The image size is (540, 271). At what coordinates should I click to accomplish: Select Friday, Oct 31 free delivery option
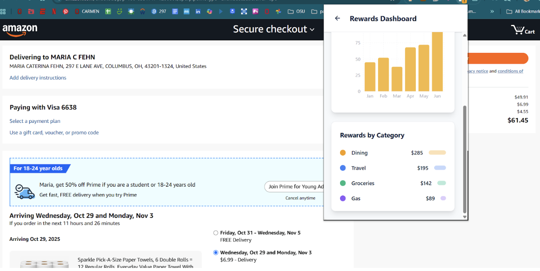216,233
